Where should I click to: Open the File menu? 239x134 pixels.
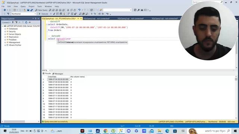(x=3, y=6)
